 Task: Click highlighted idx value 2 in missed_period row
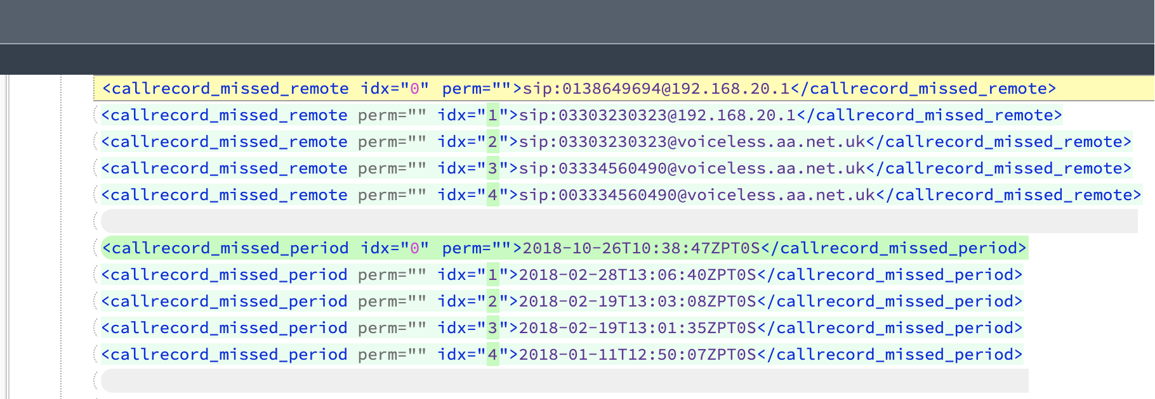click(493, 301)
